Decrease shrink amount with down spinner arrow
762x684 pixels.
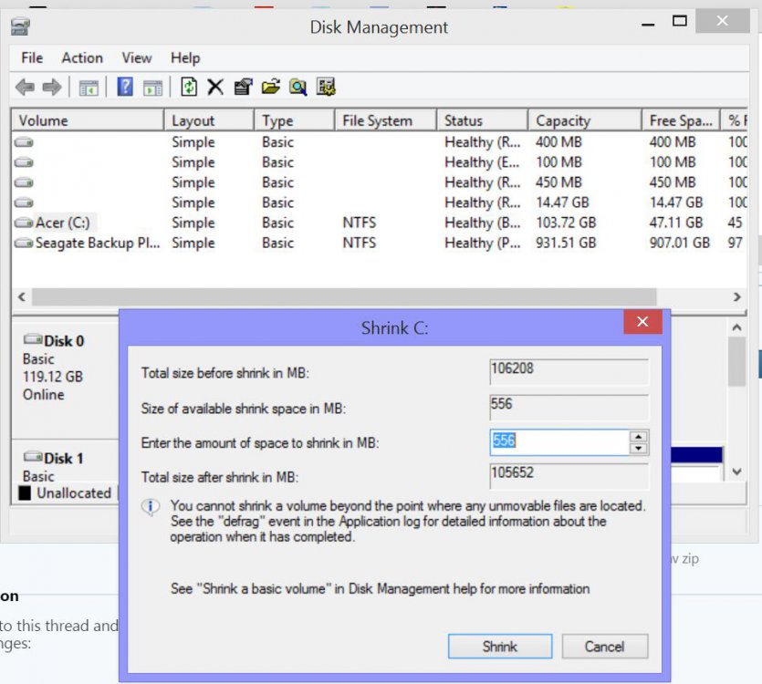click(x=639, y=448)
